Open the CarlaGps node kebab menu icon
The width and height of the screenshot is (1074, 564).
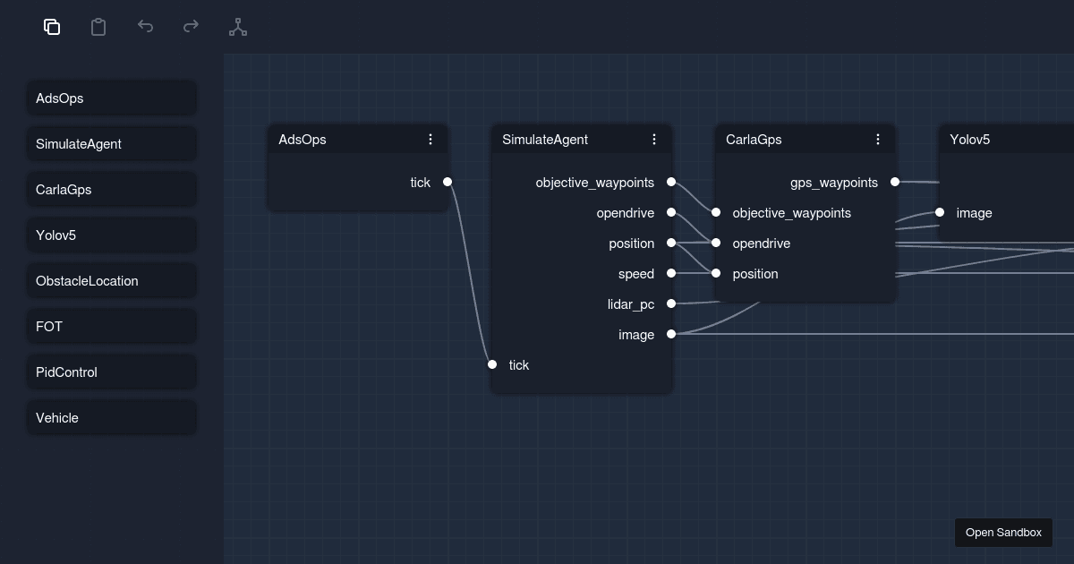(x=878, y=139)
